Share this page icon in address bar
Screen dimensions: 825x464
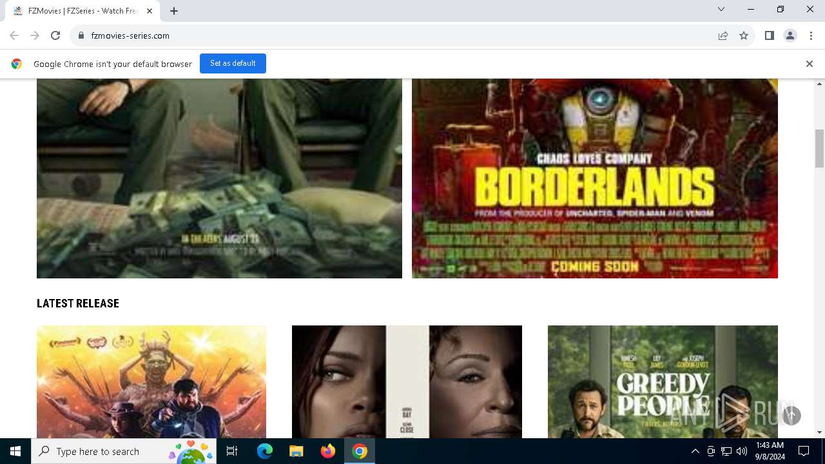pyautogui.click(x=723, y=35)
